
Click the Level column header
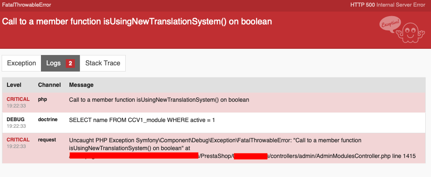point(14,85)
